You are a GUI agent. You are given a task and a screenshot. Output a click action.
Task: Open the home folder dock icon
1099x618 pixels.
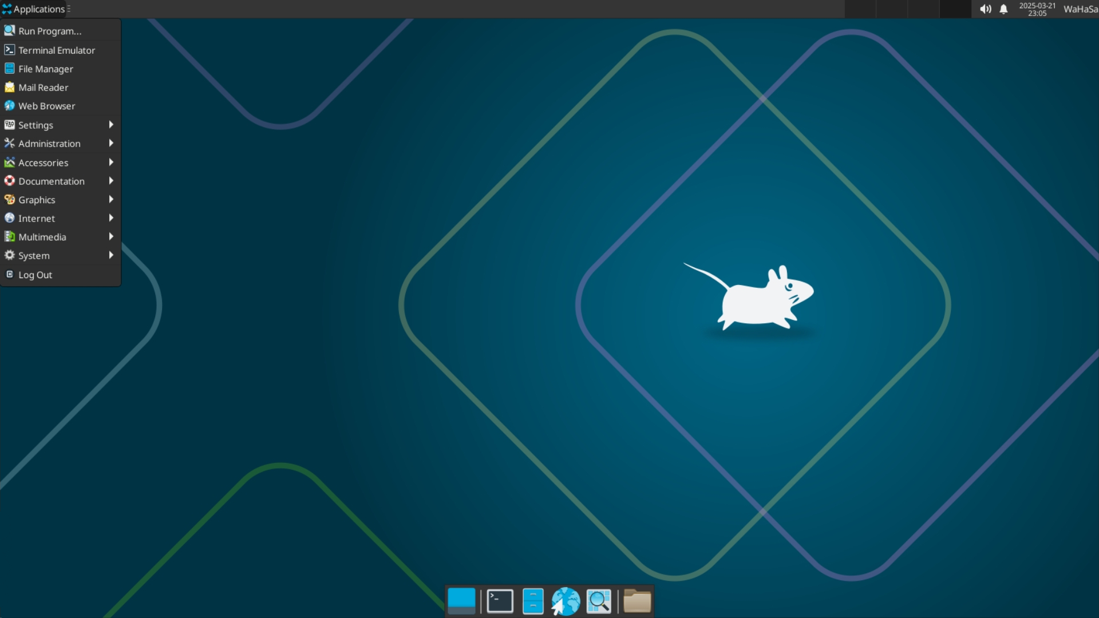(x=637, y=601)
